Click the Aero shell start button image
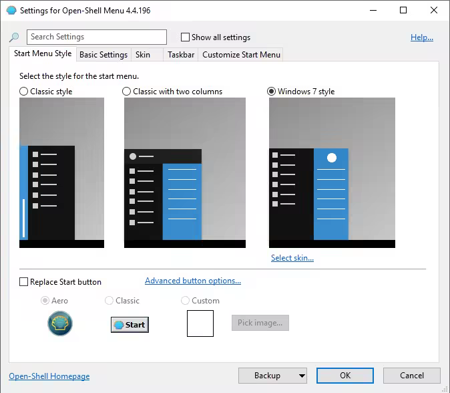The image size is (450, 393). (60, 323)
